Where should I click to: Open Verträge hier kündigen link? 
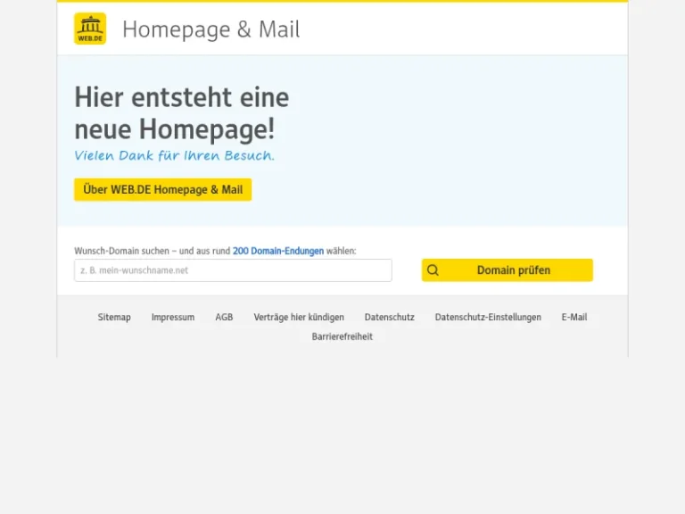click(299, 318)
